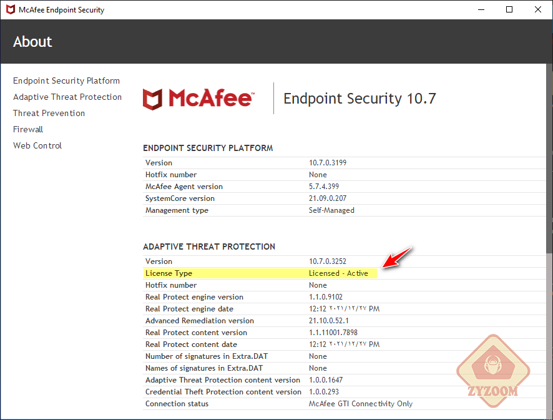
Task: Click the Names of signatures in Extra.DAT label
Action: coord(204,368)
